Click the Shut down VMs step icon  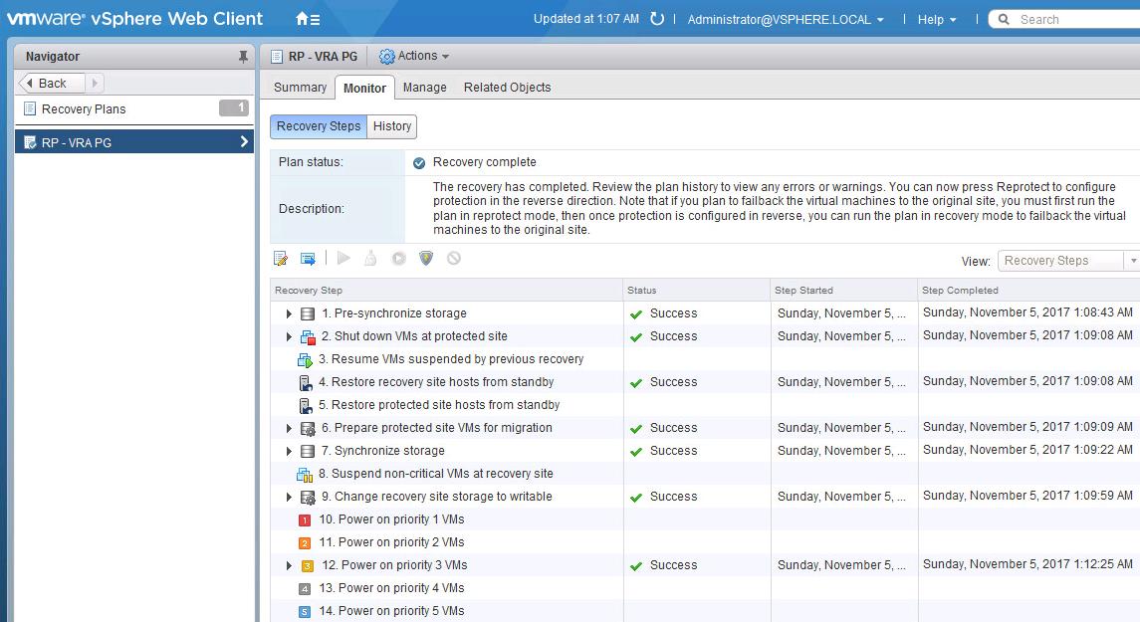click(x=308, y=336)
